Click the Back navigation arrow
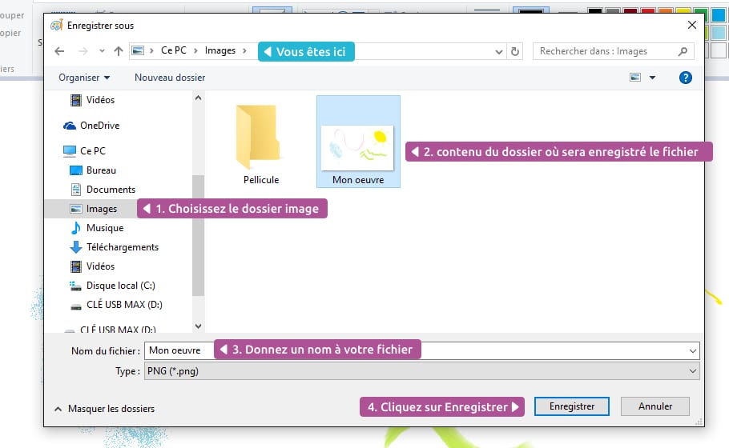The image size is (729, 448). (59, 51)
